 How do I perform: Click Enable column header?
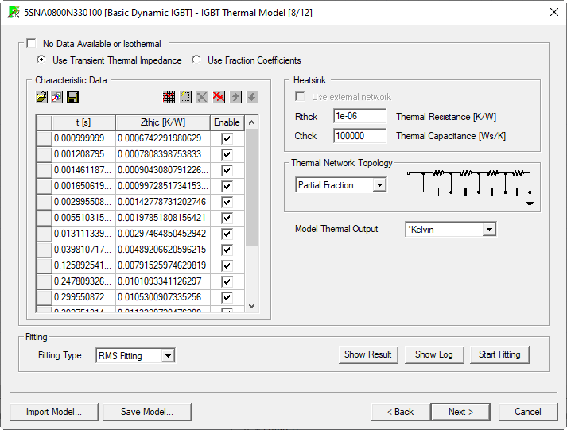[227, 122]
